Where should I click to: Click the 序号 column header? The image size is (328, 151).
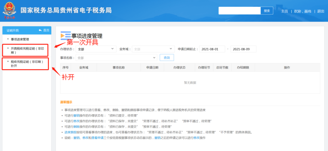(x=66, y=67)
